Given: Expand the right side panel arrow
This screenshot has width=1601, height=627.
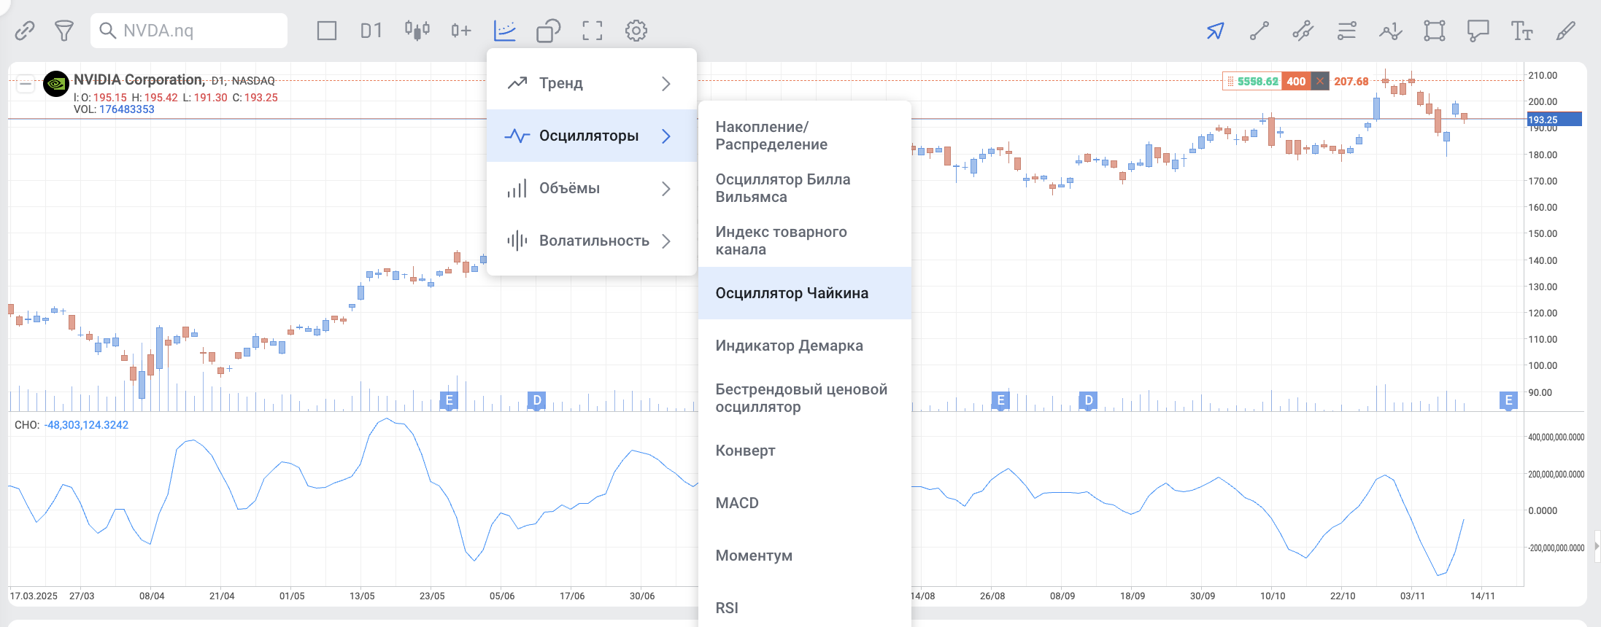Looking at the screenshot, I should pos(1597,546).
